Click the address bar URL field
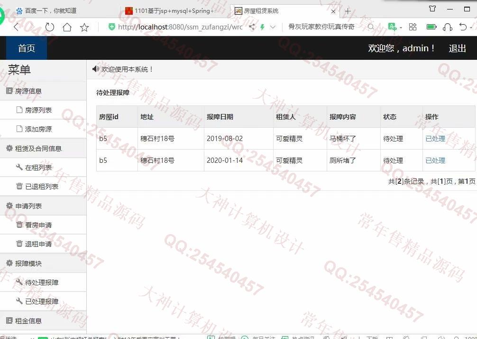 pyautogui.click(x=180, y=27)
